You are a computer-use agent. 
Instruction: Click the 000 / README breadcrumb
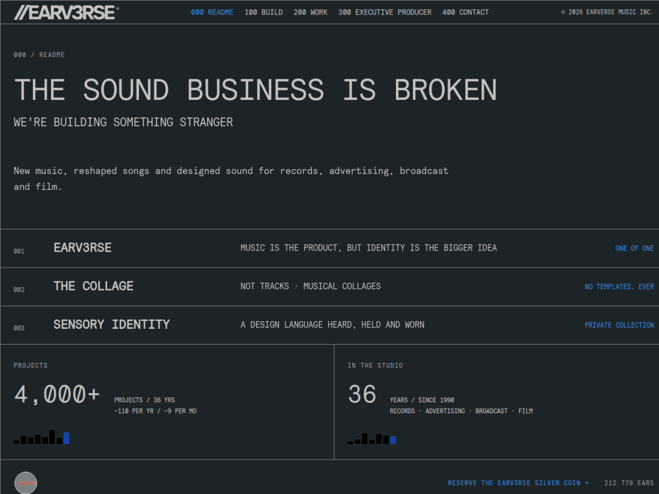39,55
